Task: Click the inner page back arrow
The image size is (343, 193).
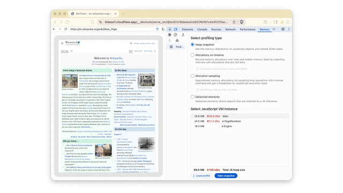Action: tap(54, 29)
